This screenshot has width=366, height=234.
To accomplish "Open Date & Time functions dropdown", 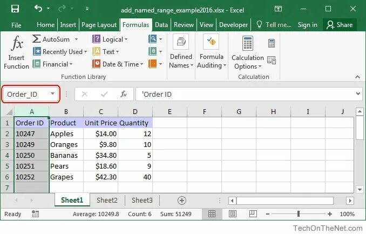I will pos(118,64).
